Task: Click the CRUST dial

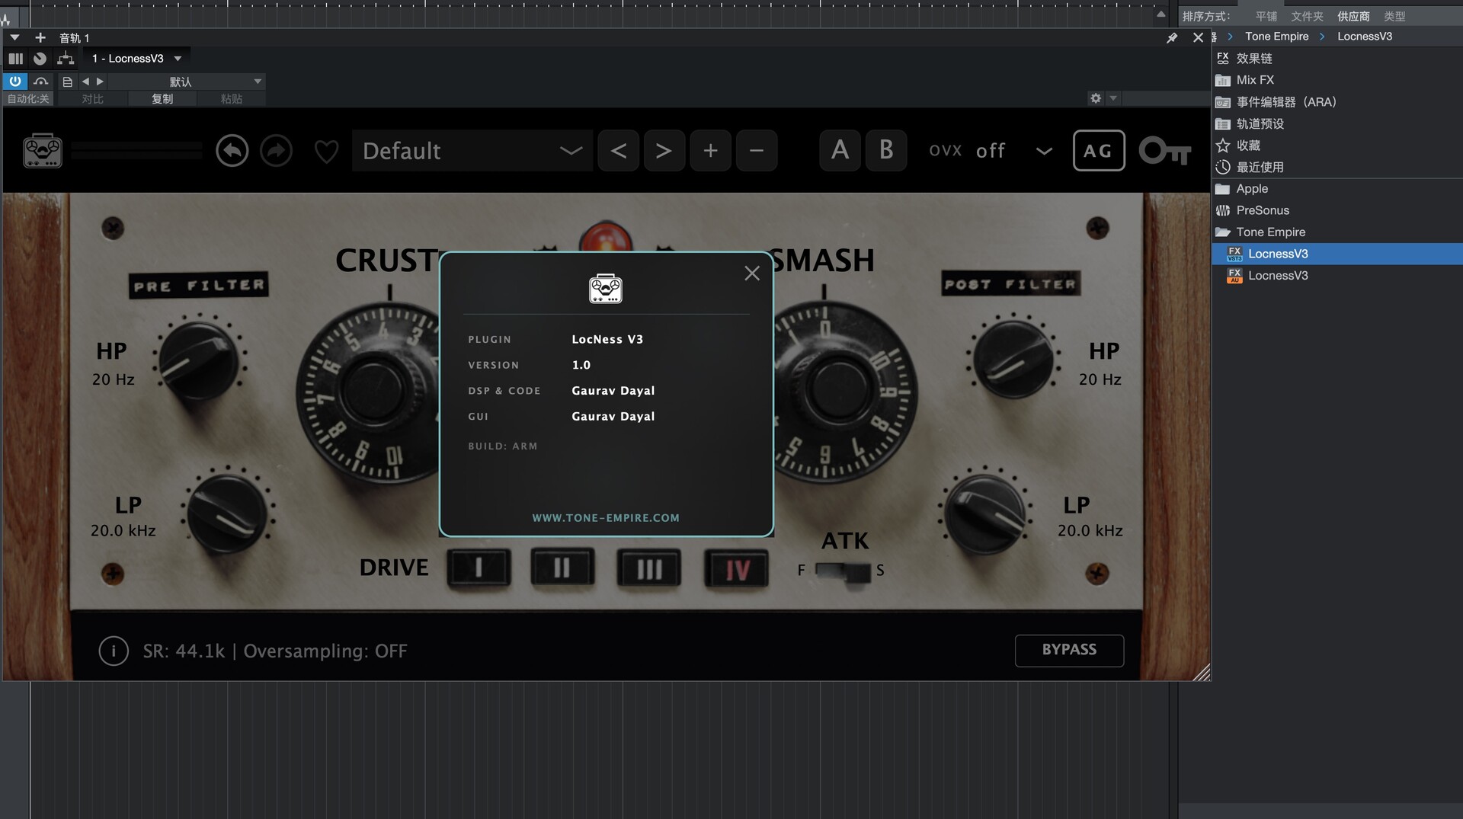Action: coord(371,392)
